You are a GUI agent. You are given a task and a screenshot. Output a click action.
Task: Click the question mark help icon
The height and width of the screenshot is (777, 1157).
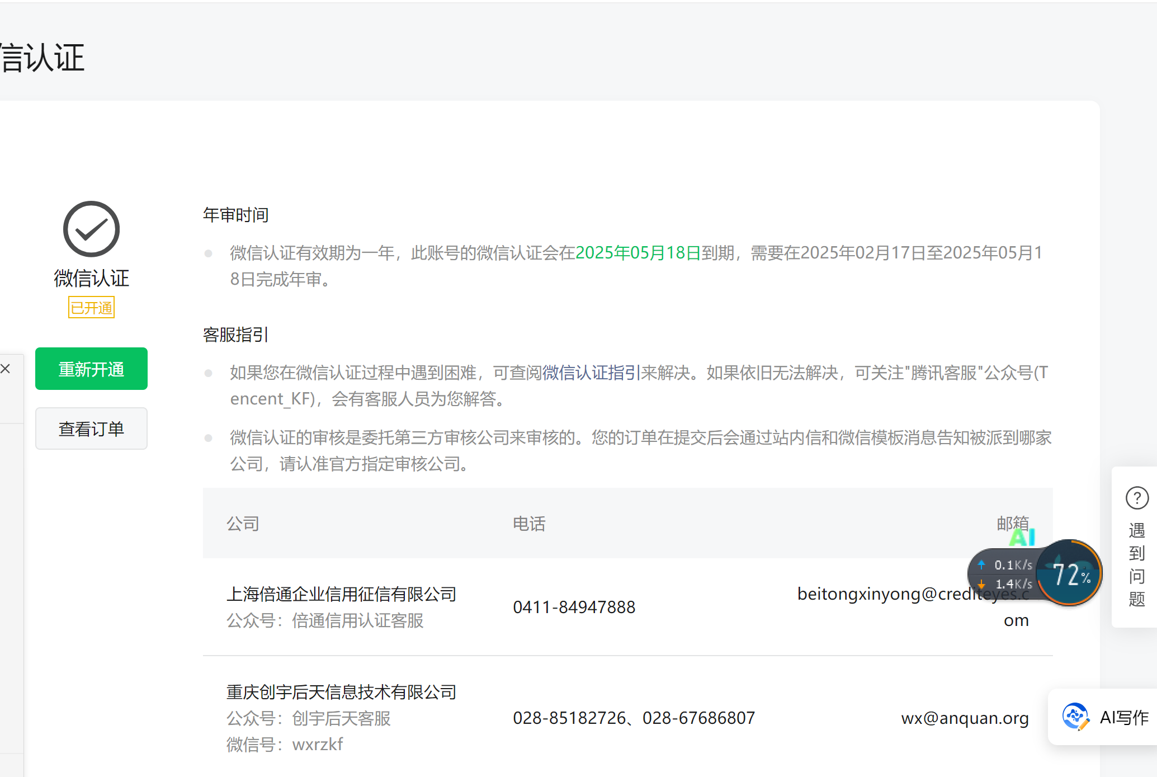pos(1137,498)
